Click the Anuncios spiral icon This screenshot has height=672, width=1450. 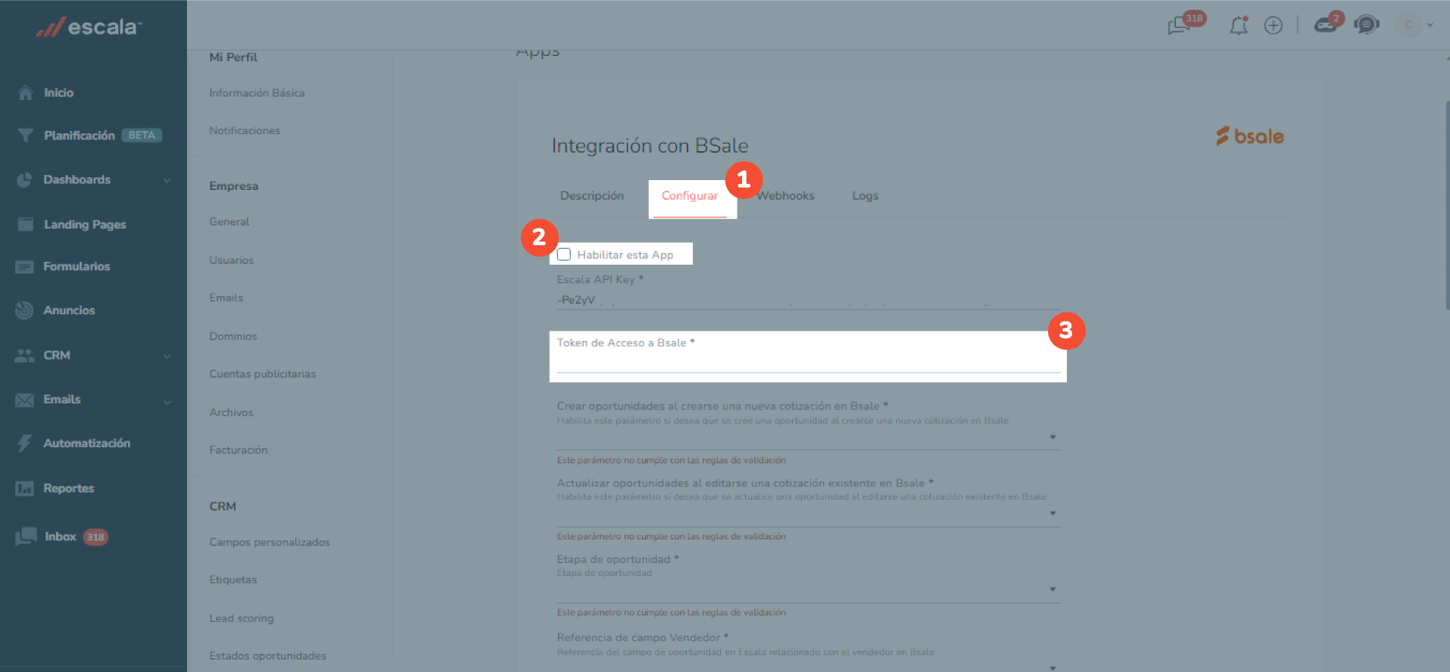(24, 310)
